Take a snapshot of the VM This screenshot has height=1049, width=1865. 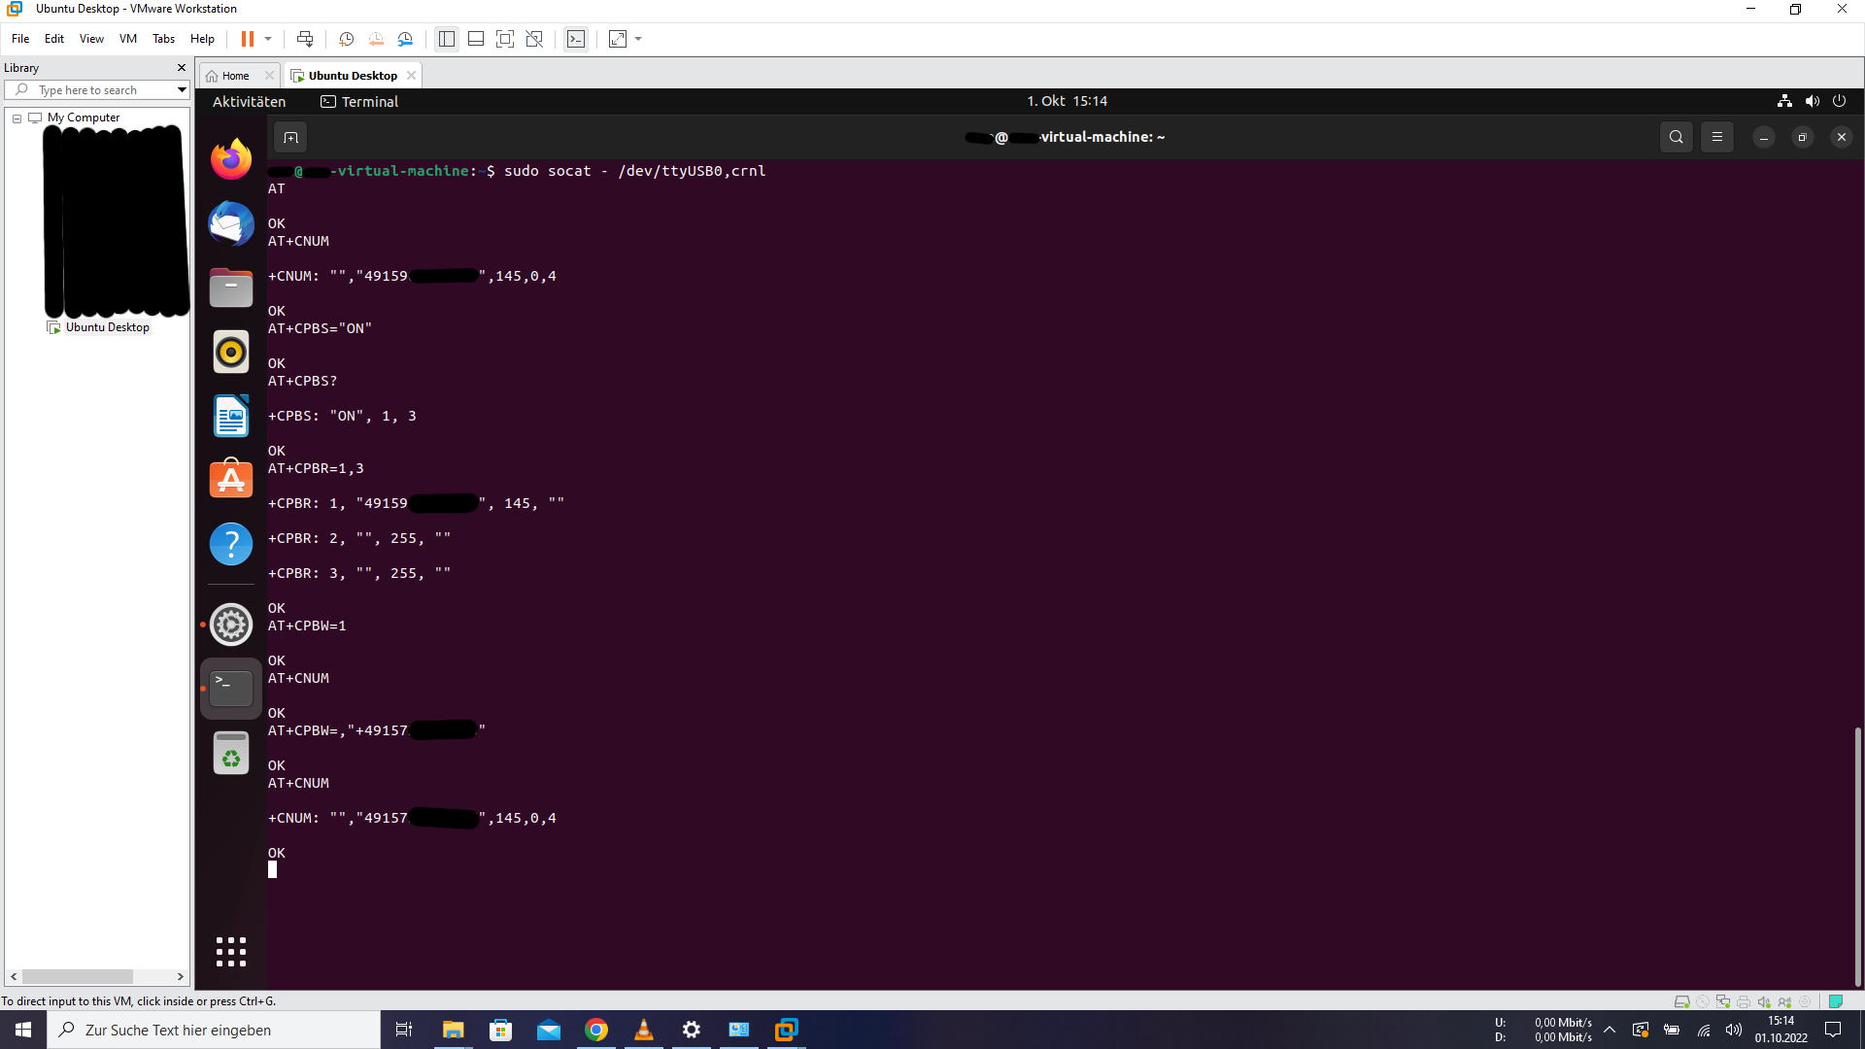tap(346, 39)
